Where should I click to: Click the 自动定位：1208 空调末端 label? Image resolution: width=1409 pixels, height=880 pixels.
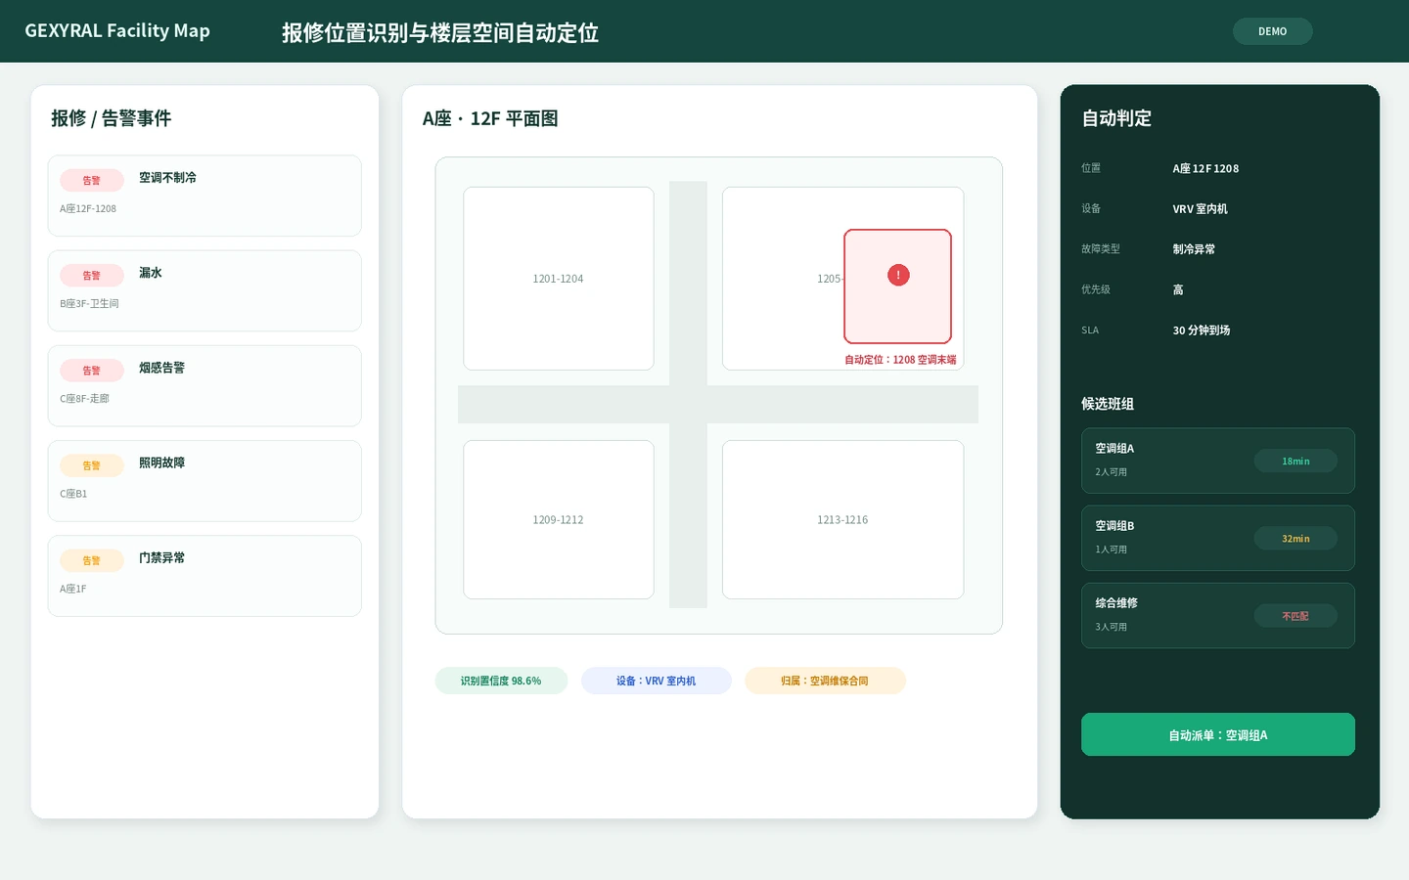900,360
